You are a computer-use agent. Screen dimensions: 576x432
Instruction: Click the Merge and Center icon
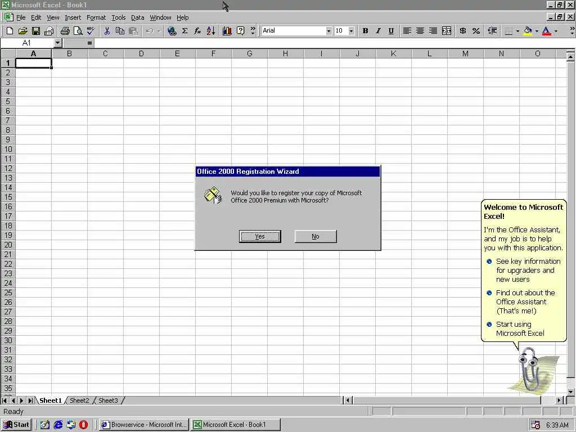(x=446, y=31)
